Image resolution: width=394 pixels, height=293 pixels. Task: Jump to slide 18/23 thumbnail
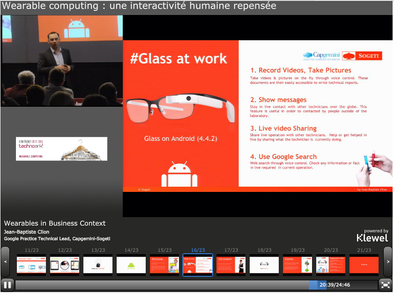pos(264,265)
